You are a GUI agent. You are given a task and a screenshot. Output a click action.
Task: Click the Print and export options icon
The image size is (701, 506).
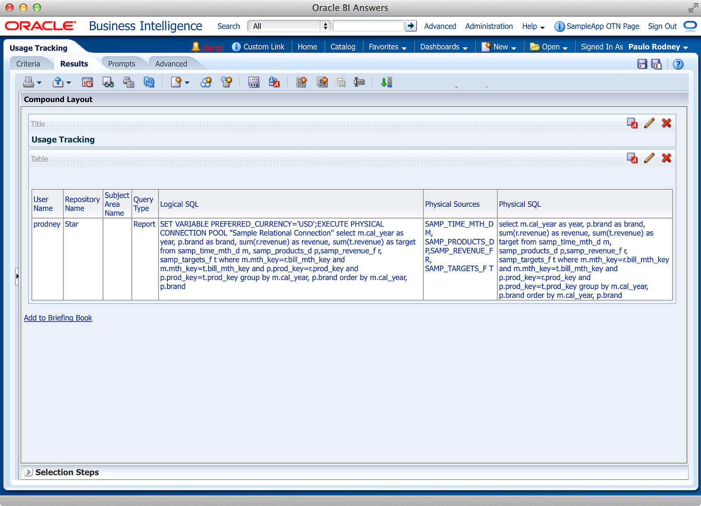coord(129,82)
